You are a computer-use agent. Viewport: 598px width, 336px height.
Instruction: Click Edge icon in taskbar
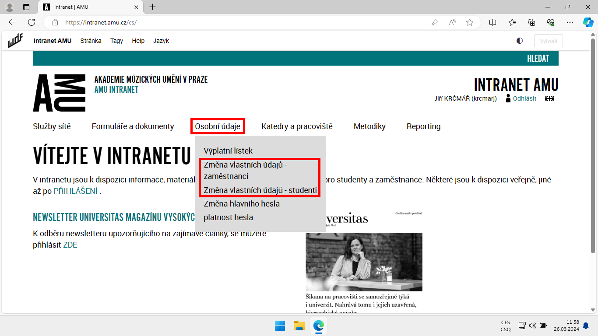pyautogui.click(x=318, y=325)
